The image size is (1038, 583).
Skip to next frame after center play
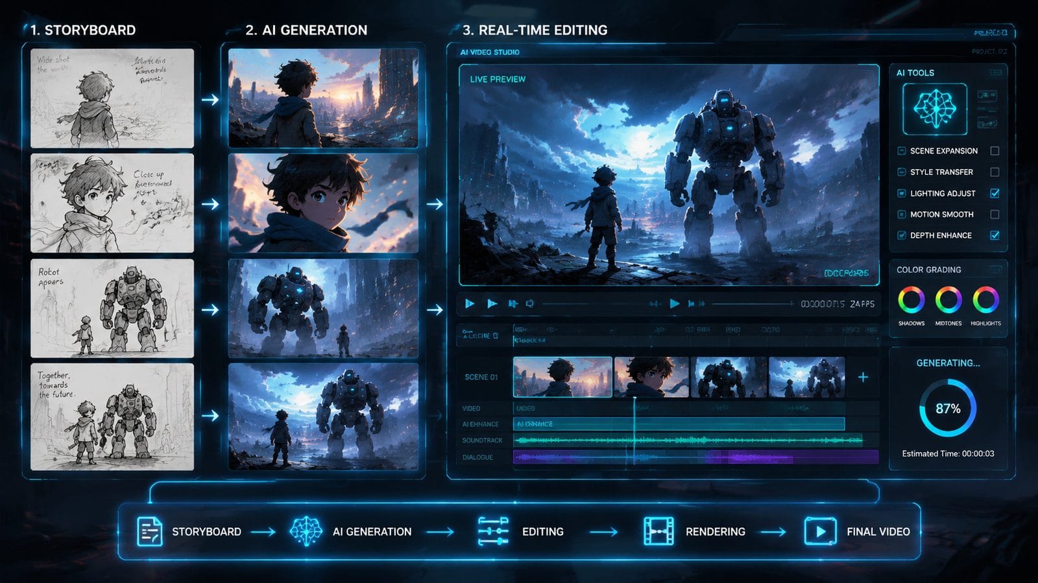click(691, 303)
